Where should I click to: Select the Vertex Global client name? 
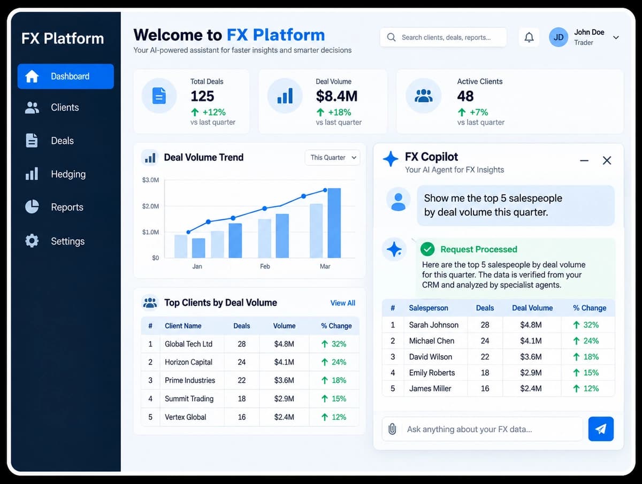click(185, 417)
